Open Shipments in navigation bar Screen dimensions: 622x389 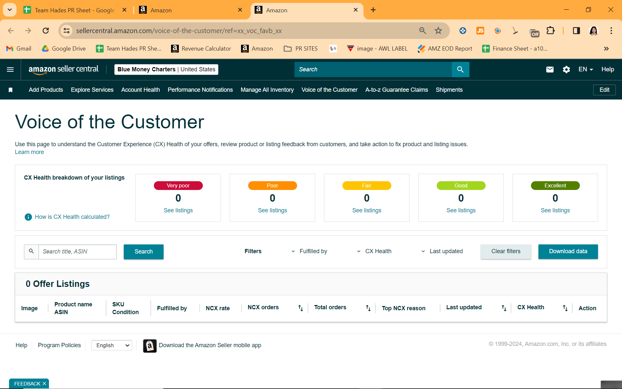(x=449, y=90)
